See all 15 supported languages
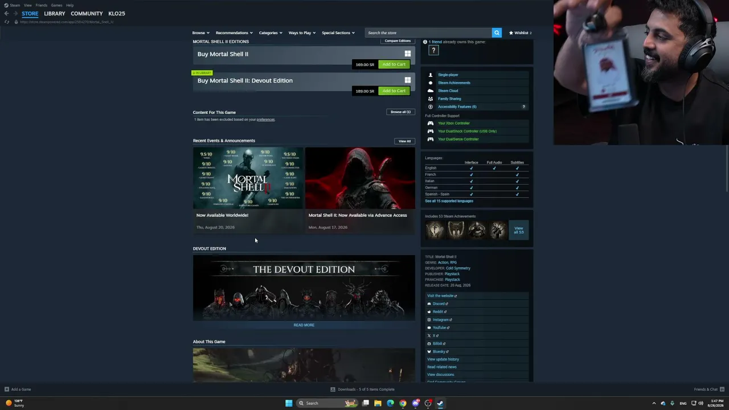This screenshot has height=410, width=729. click(x=449, y=201)
